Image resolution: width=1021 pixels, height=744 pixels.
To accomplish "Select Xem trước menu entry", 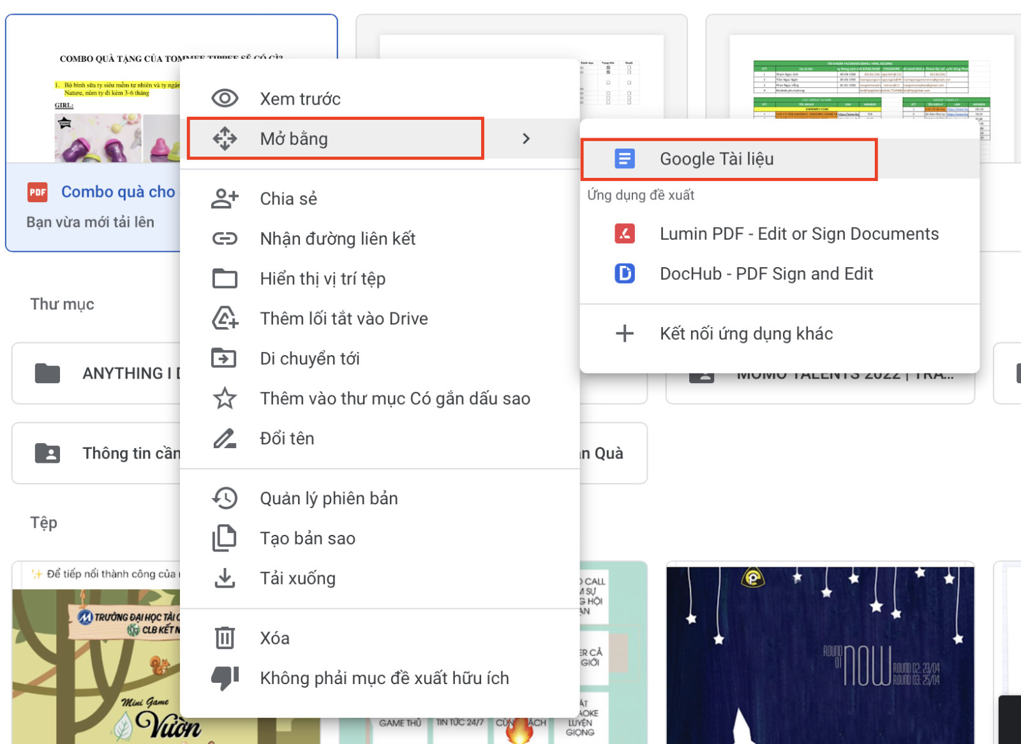I will point(380,98).
